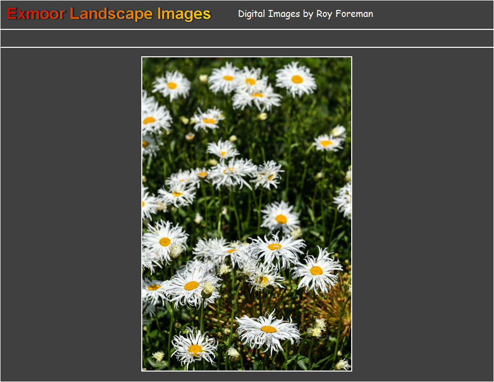Image resolution: width=494 pixels, height=382 pixels.
Task: Click the dark gray area left of the photo
Action: pyautogui.click(x=70, y=214)
